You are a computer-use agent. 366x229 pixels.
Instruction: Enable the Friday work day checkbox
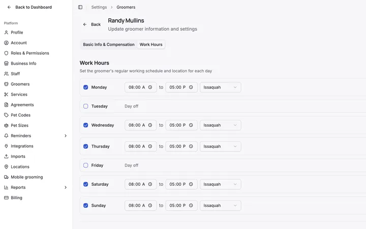[x=86, y=165]
